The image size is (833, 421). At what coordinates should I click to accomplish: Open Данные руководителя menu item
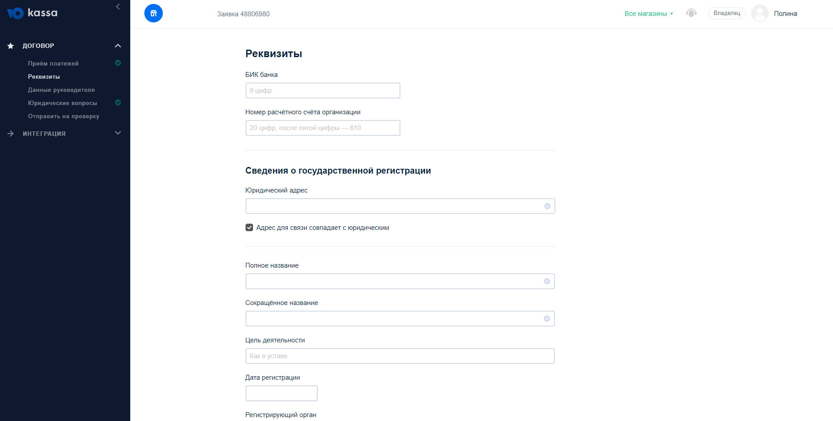coord(61,90)
